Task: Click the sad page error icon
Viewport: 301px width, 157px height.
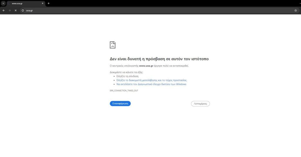Action: coord(113,45)
